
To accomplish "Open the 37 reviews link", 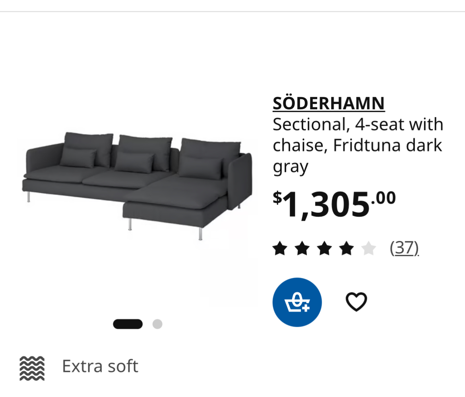I will 404,248.
